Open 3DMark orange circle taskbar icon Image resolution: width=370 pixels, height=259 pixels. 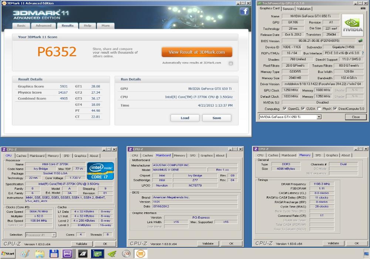(x=141, y=254)
